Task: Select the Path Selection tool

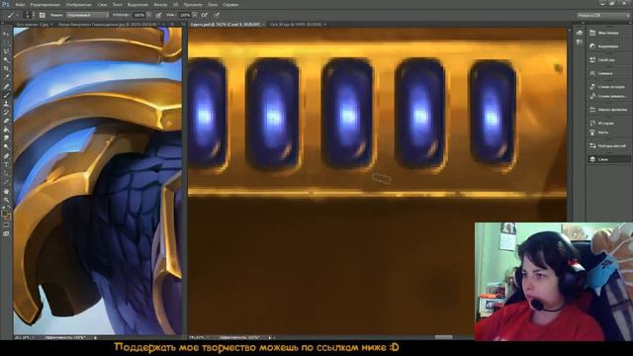Action: [6, 174]
